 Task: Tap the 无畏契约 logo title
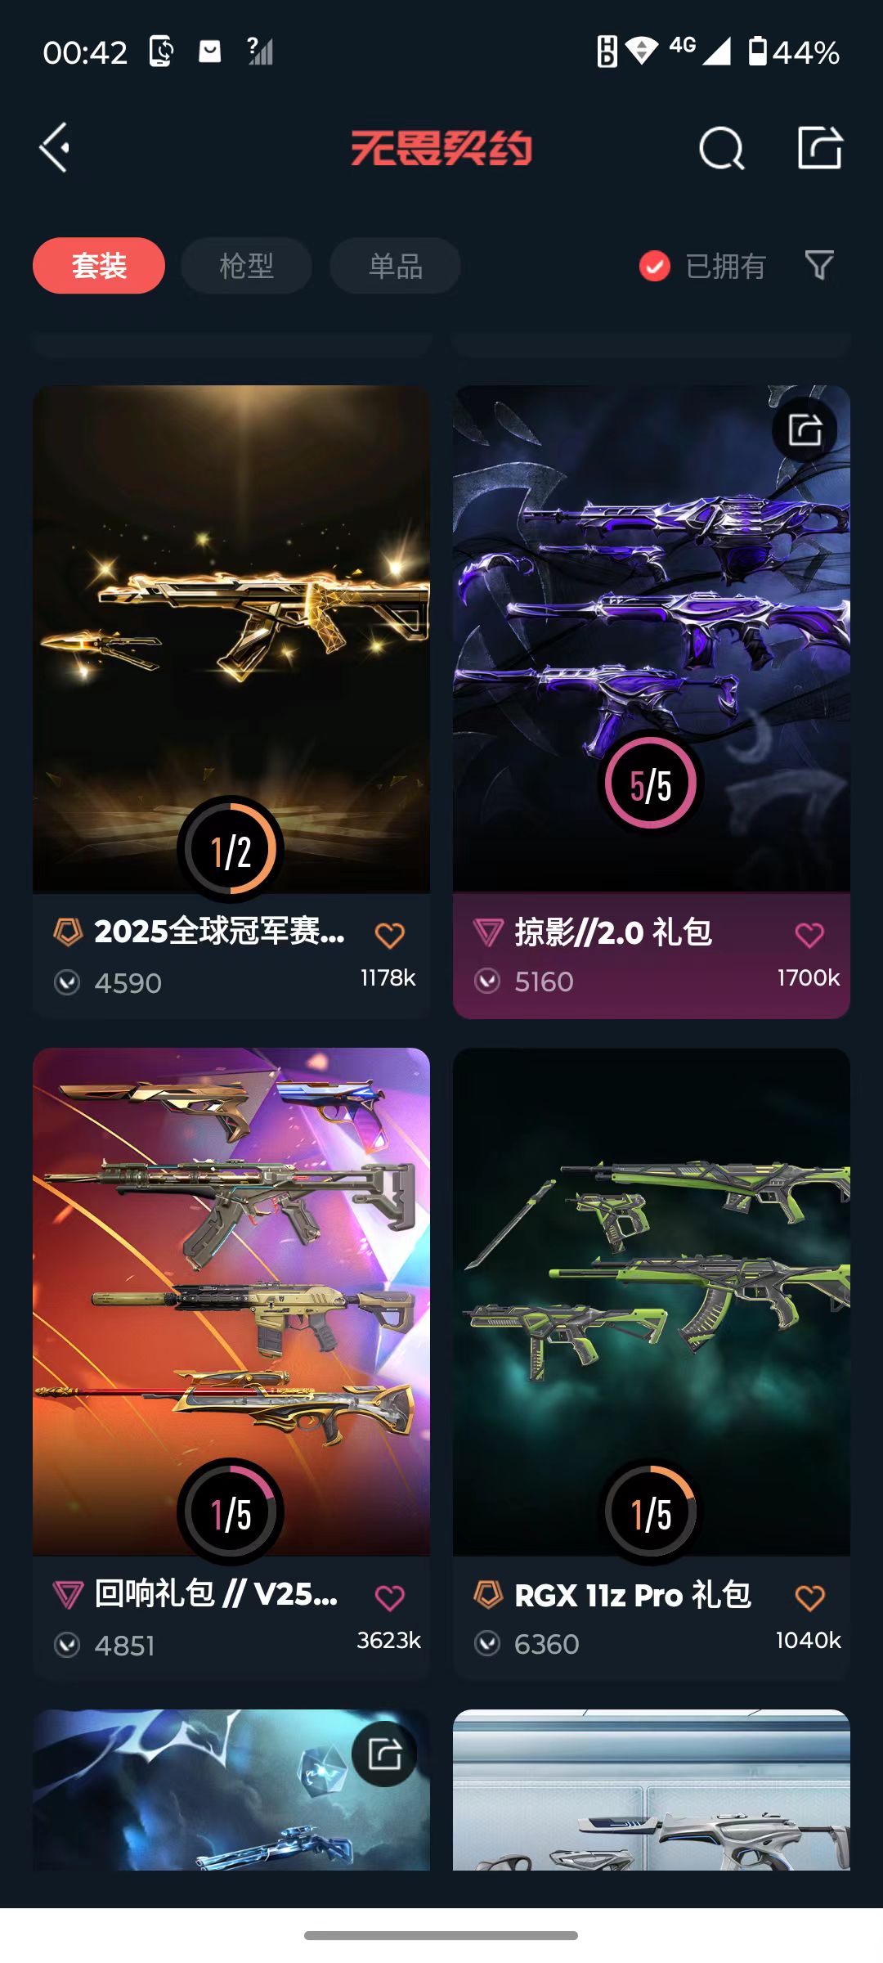[441, 148]
